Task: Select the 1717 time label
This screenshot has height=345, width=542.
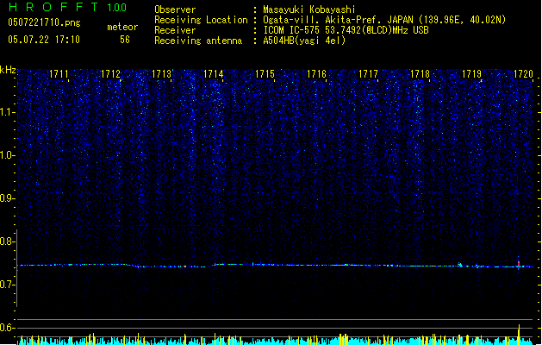Action: tap(368, 74)
